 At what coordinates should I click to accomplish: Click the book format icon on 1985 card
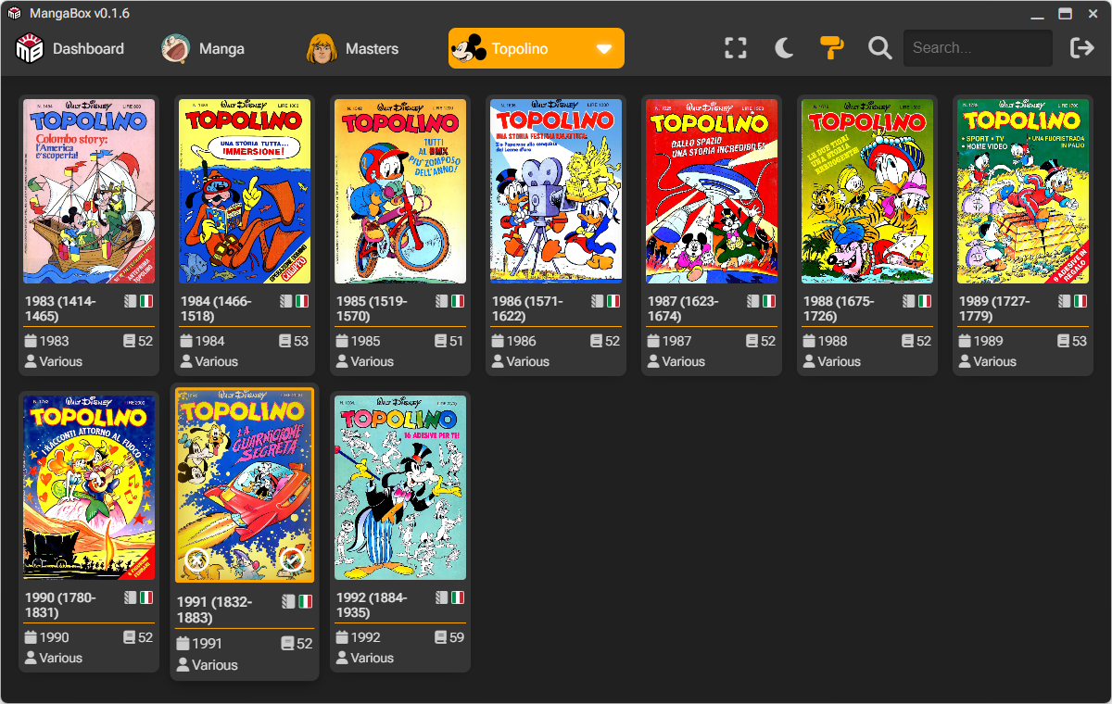pos(442,301)
